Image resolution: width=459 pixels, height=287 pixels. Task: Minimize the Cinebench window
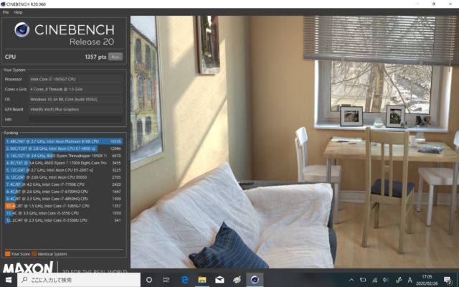(417, 4)
